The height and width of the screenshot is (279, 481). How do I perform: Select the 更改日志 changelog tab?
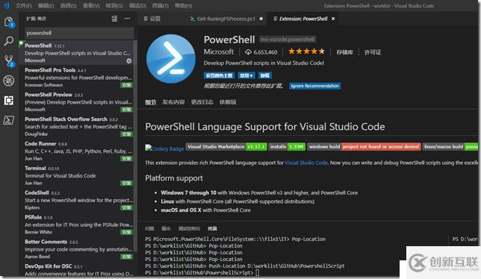tap(202, 102)
